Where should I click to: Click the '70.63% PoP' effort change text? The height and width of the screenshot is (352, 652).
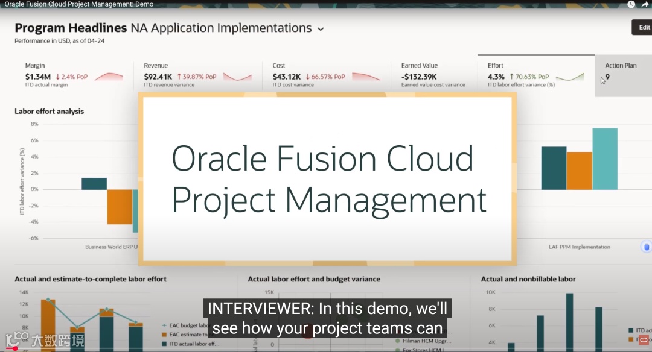(x=532, y=77)
